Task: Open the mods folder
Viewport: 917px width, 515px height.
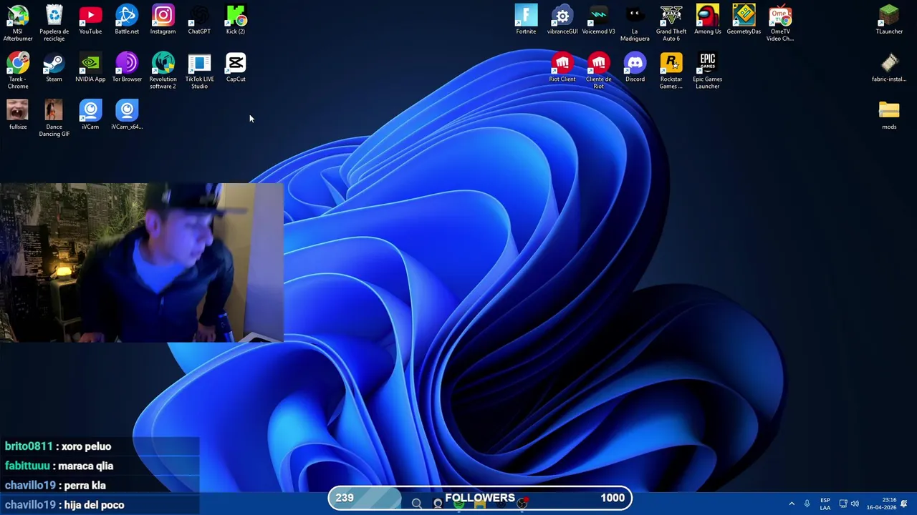Action: [x=889, y=114]
